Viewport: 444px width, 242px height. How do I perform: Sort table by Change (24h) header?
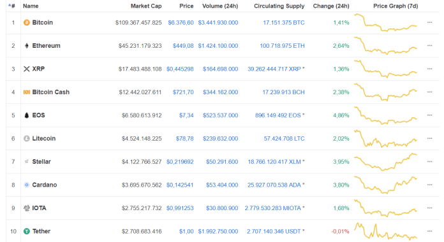pyautogui.click(x=331, y=6)
